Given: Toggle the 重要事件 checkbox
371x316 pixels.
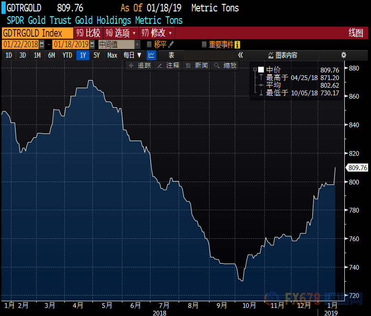Looking at the screenshot, I should (204, 44).
